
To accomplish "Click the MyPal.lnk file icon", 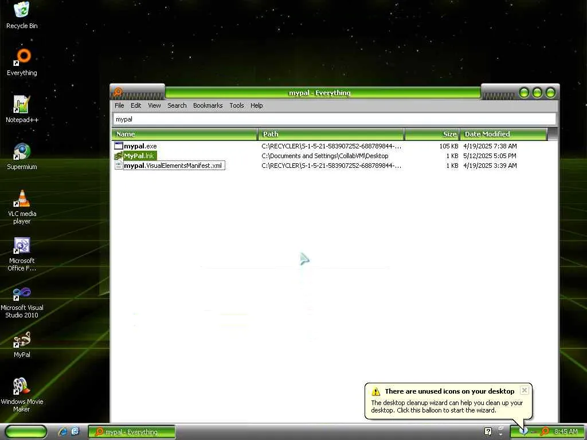I will [x=118, y=156].
